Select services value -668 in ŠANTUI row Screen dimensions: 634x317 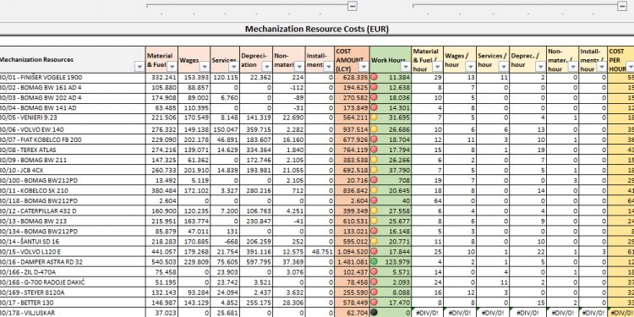(x=225, y=242)
